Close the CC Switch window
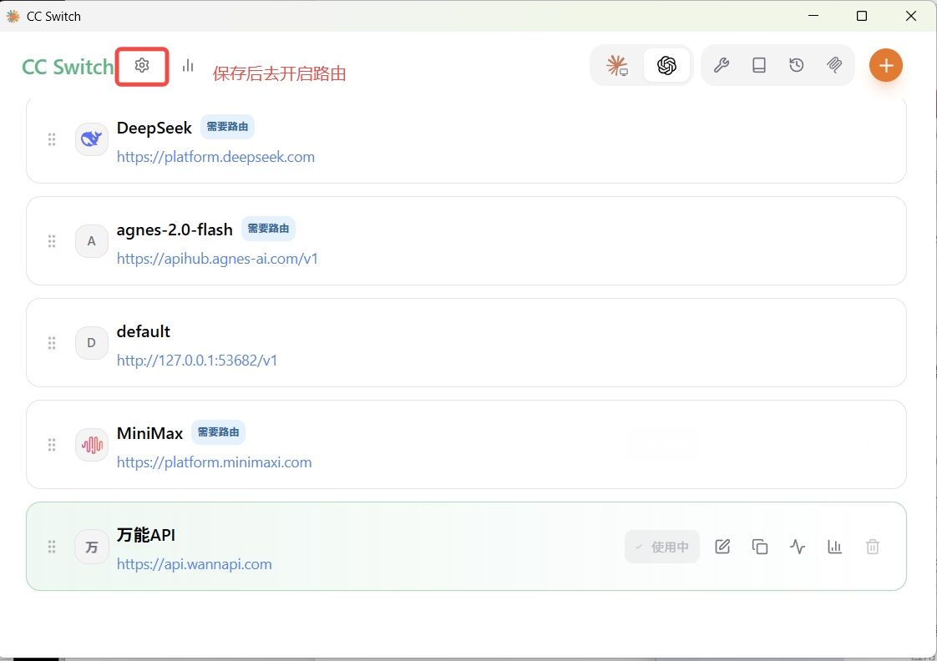937x661 pixels. [x=911, y=16]
